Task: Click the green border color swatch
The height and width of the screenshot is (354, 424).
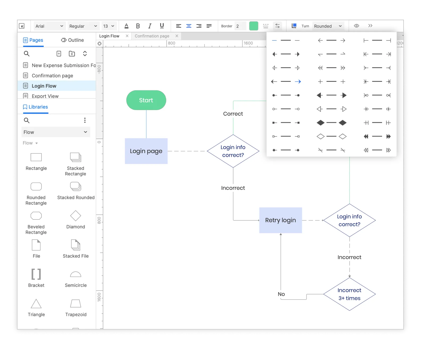Action: pyautogui.click(x=254, y=26)
